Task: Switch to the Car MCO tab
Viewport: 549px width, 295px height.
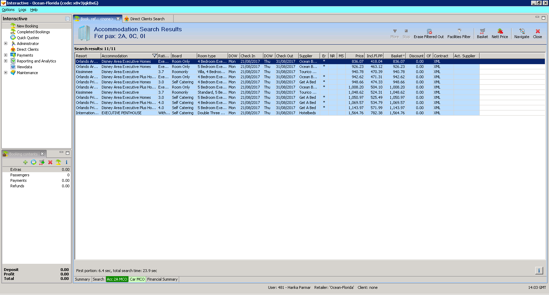Action: 137,279
